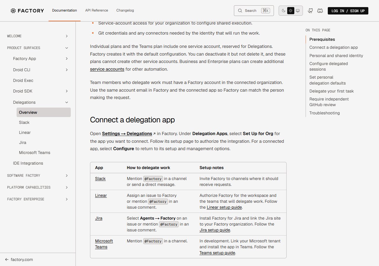Screen dimensions: 379x266
Task: Follow the service accounts link
Action: tap(107, 69)
